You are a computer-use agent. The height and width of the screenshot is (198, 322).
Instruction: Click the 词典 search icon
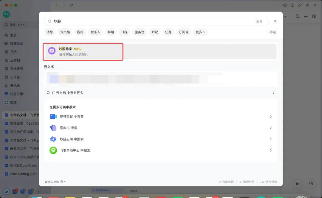[53, 128]
